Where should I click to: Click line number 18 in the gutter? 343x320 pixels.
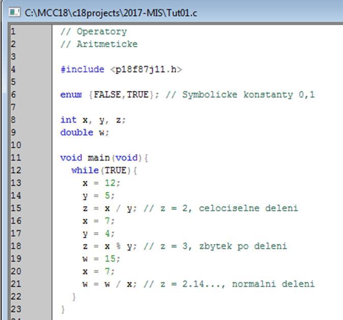pyautogui.click(x=16, y=246)
